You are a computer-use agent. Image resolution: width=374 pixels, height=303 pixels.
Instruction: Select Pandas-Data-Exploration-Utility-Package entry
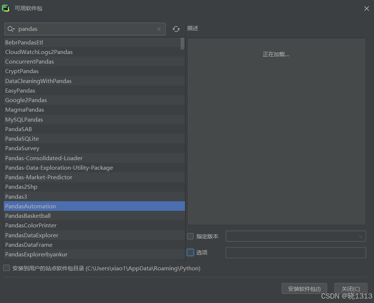(x=94, y=167)
